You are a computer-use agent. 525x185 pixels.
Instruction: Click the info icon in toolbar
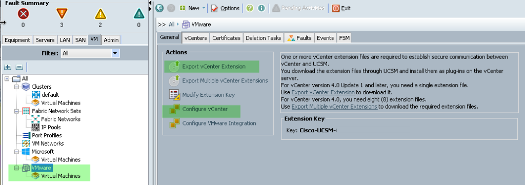coord(261,8)
